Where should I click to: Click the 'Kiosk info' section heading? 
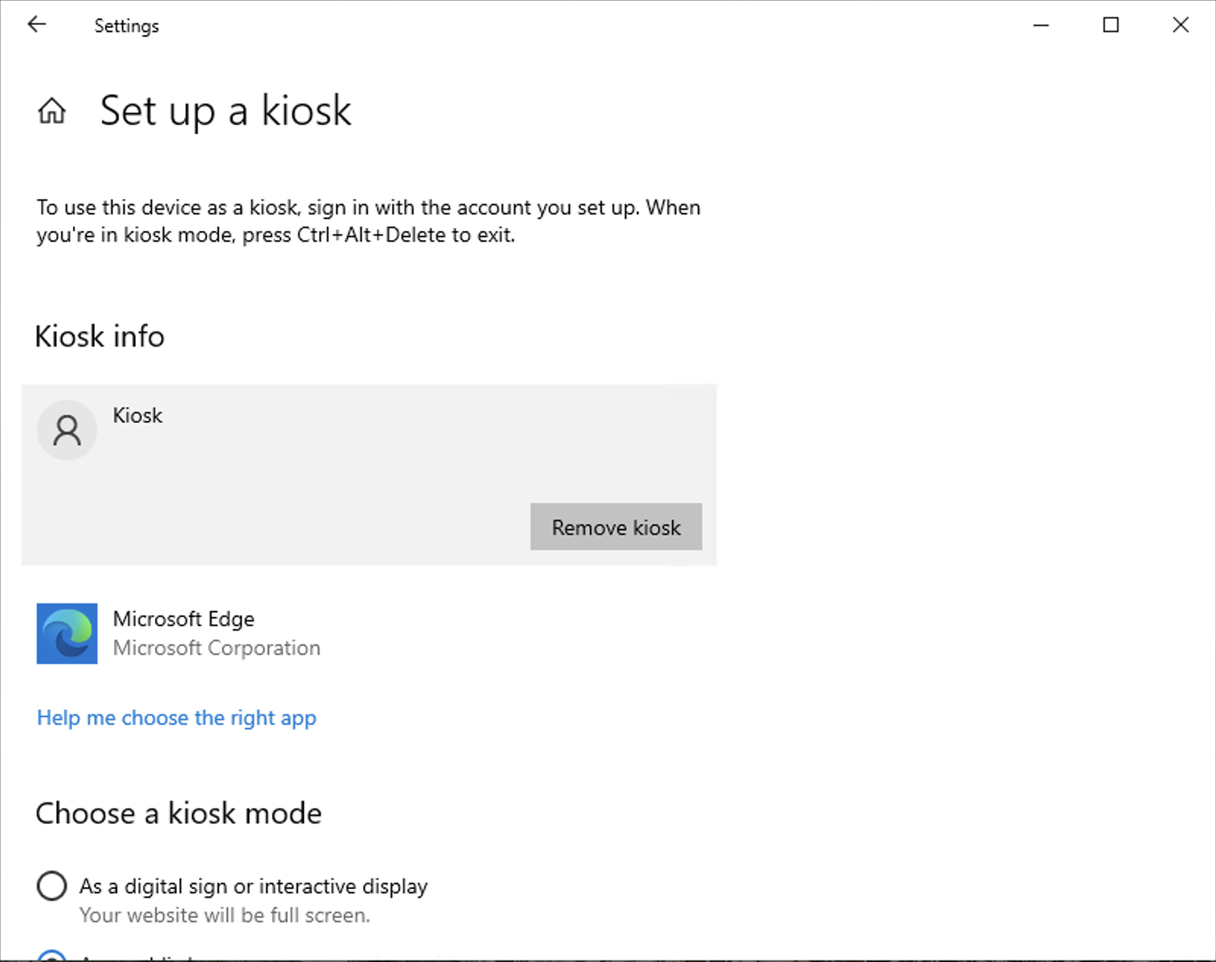(x=100, y=337)
